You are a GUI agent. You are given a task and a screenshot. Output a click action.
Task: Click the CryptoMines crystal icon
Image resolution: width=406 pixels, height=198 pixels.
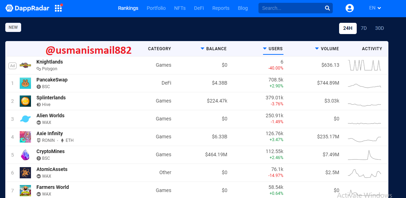point(25,154)
